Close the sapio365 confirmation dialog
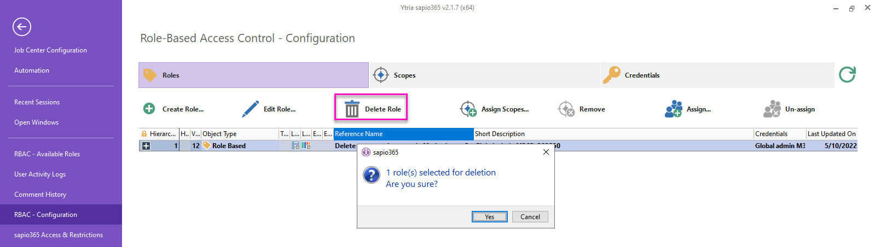The height and width of the screenshot is (247, 875). [546, 152]
